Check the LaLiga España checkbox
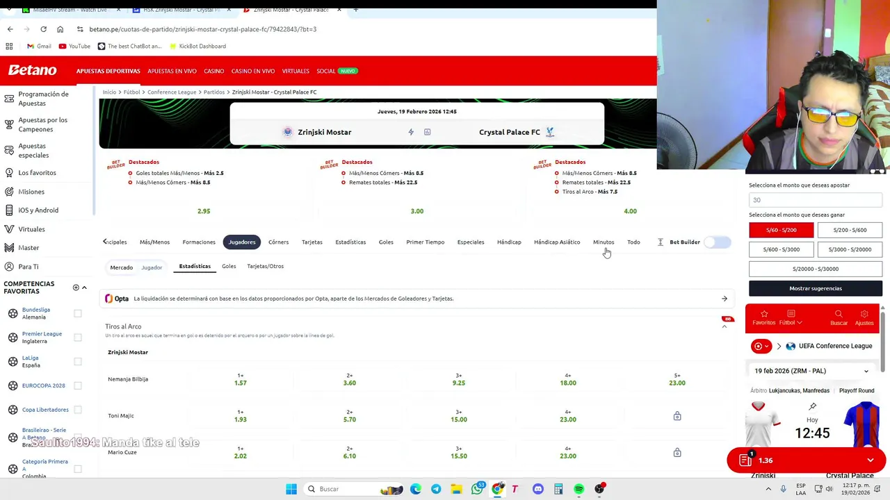Viewport: 890px width, 500px height. pos(78,361)
